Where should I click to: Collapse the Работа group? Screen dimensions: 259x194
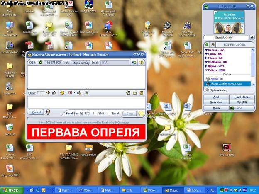click(206, 70)
